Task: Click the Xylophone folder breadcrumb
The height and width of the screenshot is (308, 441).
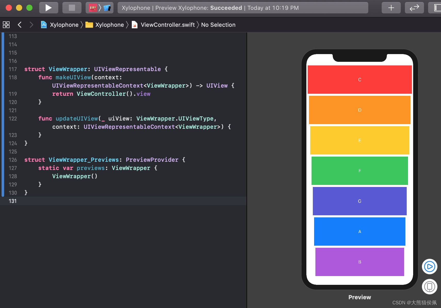Action: [x=110, y=25]
